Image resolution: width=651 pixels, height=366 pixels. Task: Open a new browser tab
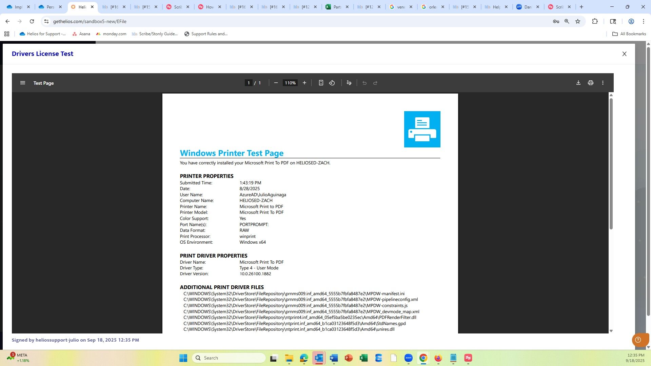point(581,7)
